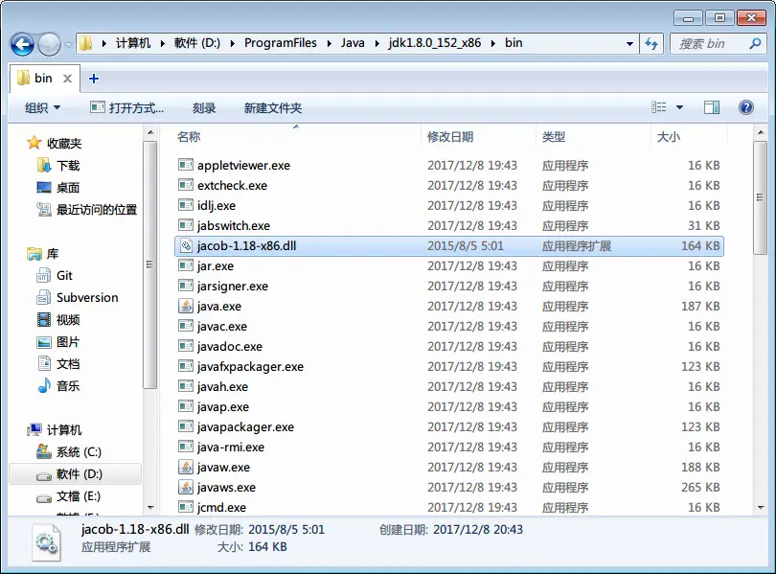Click 刻录 in the toolbar
776x574 pixels.
[x=204, y=108]
